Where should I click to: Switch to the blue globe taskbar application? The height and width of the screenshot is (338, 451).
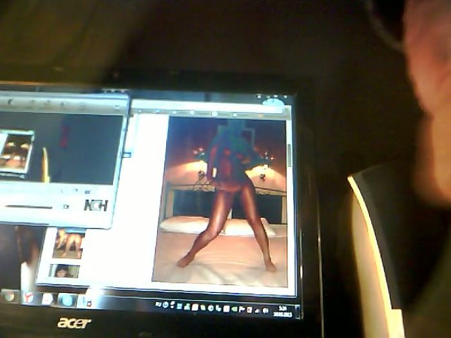pos(66,300)
